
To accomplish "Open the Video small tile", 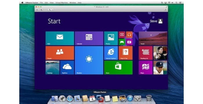I will click(122, 35).
